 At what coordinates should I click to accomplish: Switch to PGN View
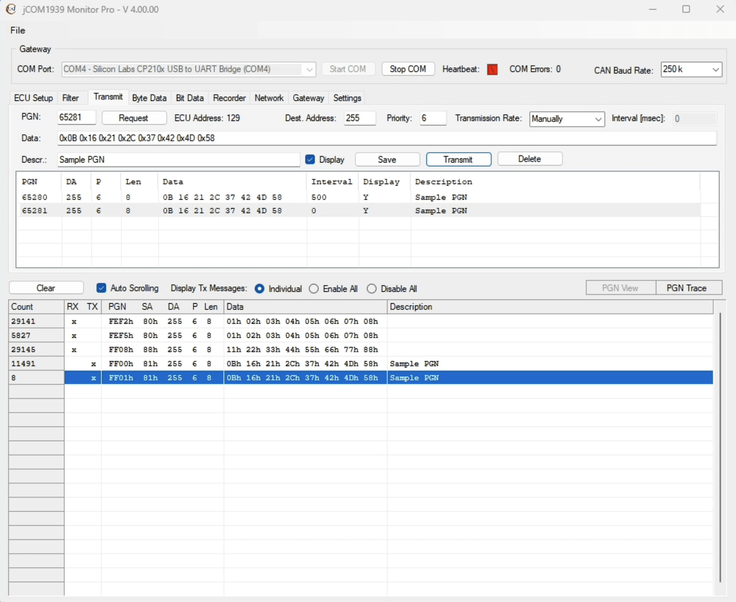click(x=621, y=288)
